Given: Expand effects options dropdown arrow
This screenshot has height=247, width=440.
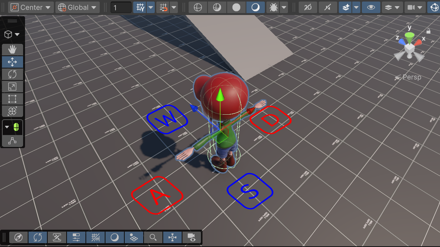Looking at the screenshot, I should [x=356, y=8].
